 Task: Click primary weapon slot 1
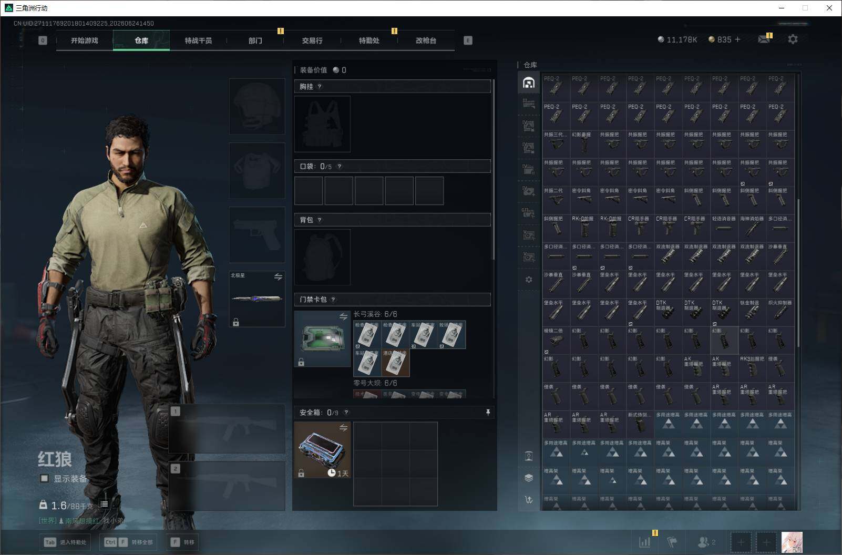click(x=227, y=429)
